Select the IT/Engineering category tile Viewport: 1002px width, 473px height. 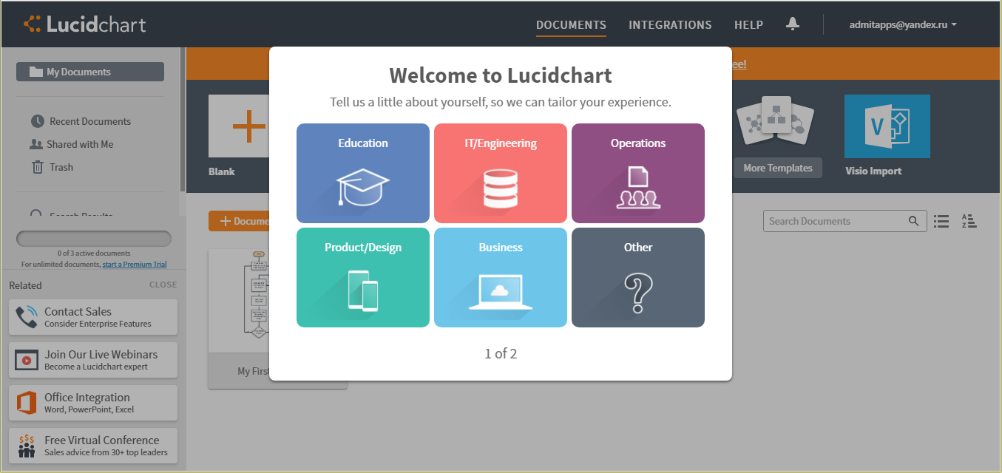point(500,173)
